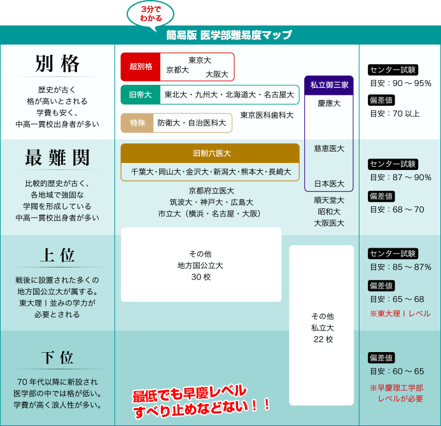This screenshot has height=426, width=441.
Task: Click the green 旧帝大 label
Action: tap(141, 95)
